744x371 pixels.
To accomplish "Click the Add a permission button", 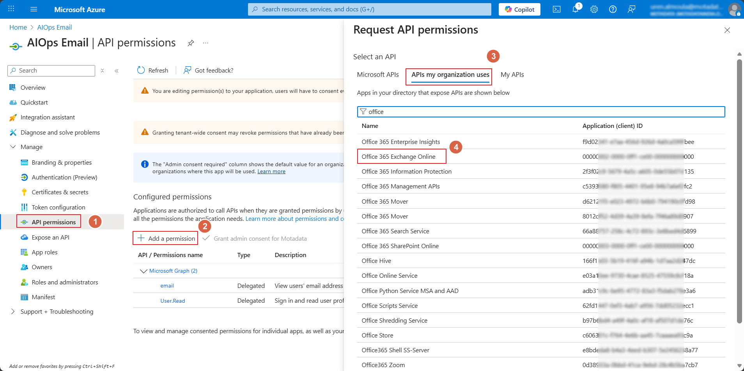I will pos(166,238).
